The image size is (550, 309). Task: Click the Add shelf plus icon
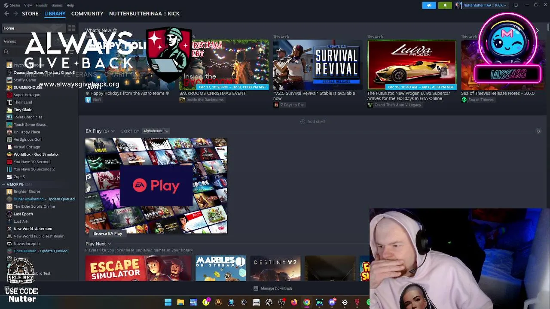pyautogui.click(x=302, y=121)
